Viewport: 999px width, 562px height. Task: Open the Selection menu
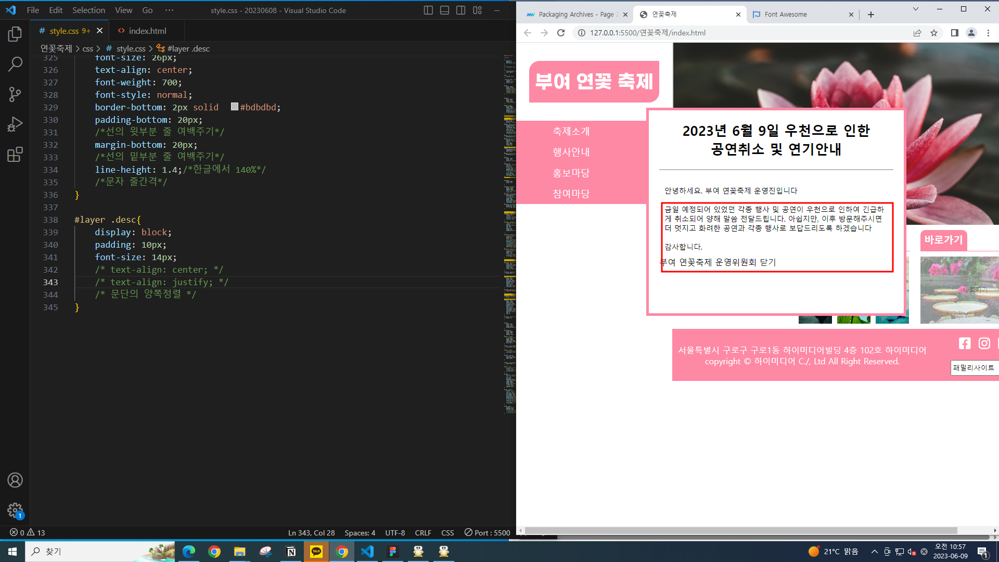pos(88,10)
